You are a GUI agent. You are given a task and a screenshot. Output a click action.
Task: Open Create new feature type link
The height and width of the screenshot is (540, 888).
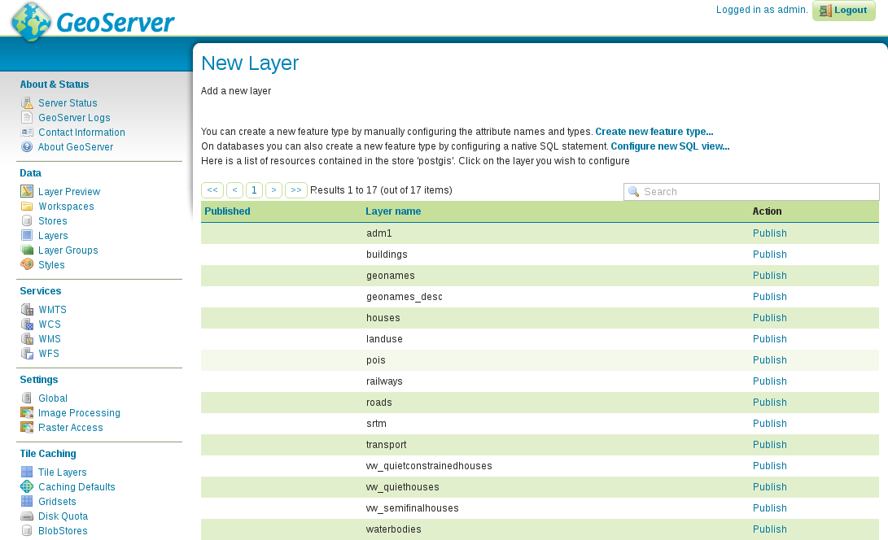coord(654,132)
